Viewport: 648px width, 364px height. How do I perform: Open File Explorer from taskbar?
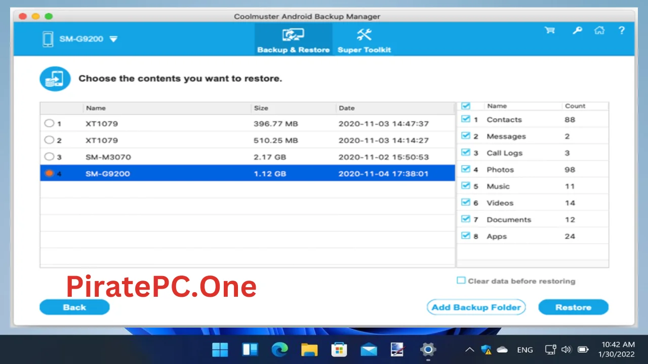click(x=309, y=349)
